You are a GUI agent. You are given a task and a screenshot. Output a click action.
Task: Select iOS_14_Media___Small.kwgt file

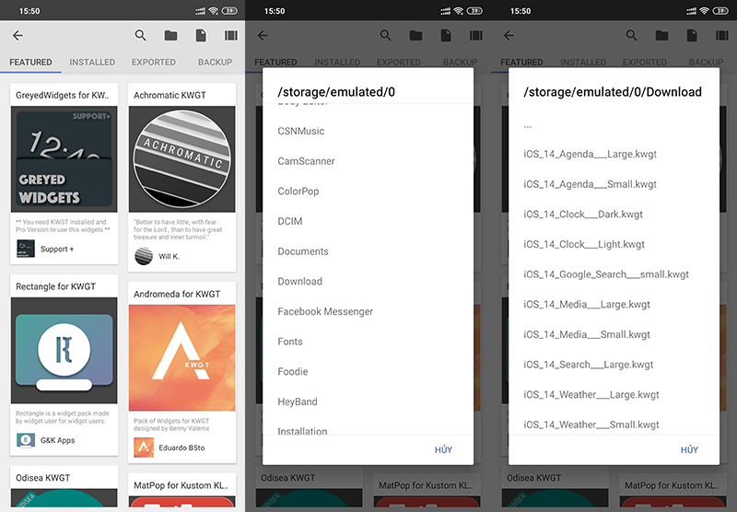point(614,334)
